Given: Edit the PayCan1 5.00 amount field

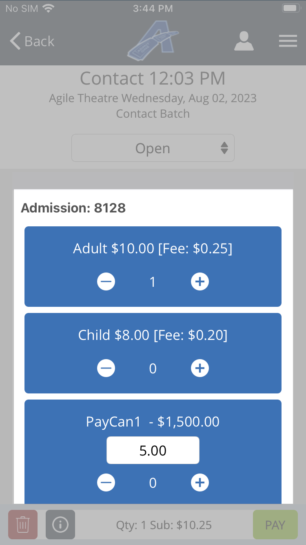Looking at the screenshot, I should click(153, 450).
